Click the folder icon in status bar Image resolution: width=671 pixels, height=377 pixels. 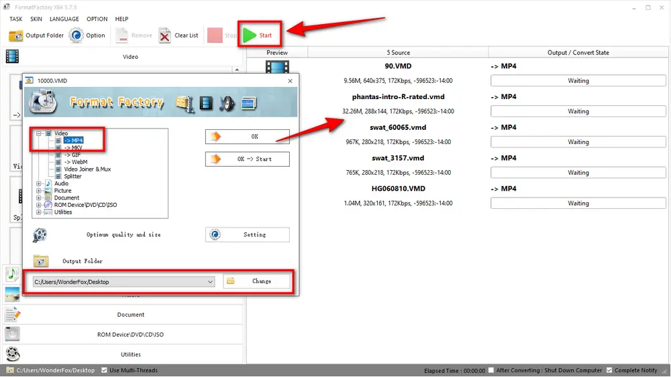(10, 370)
